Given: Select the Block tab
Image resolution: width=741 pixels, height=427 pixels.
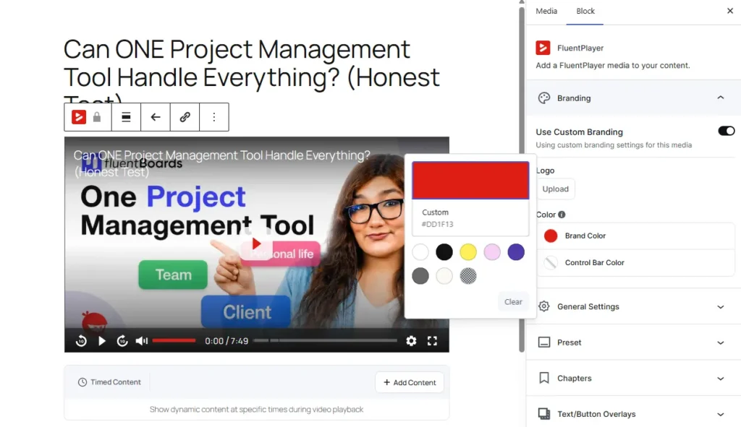Looking at the screenshot, I should pos(585,11).
